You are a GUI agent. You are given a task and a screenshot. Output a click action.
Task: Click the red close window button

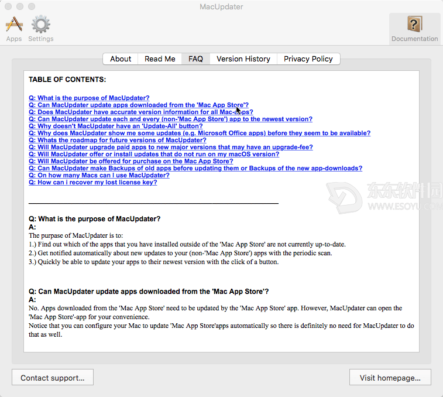click(x=8, y=6)
